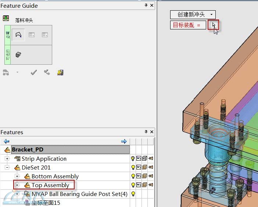Click Top Assembly undo-arrow column icon
The width and height of the screenshot is (258, 207).
coord(139,185)
